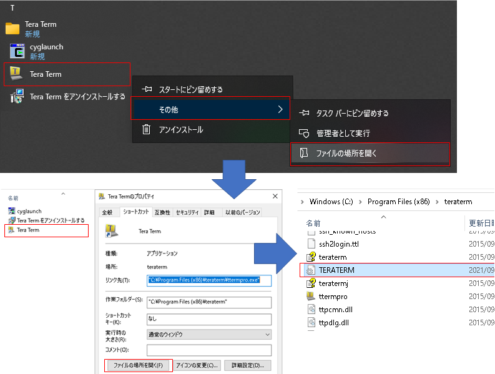Expand the chevron after Windows (C:)
Image resolution: width=495 pixels, height=374 pixels.
tap(360, 202)
